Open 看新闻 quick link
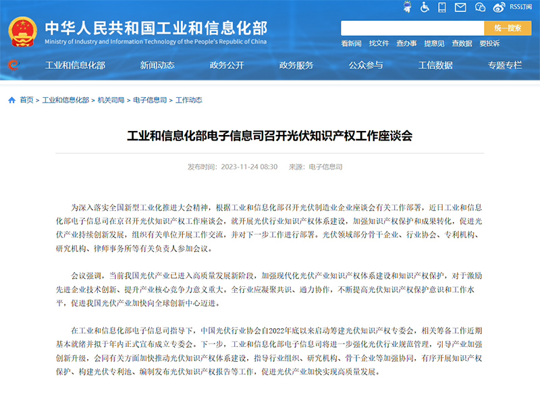Viewport: 540px width, 401px height. tap(351, 43)
